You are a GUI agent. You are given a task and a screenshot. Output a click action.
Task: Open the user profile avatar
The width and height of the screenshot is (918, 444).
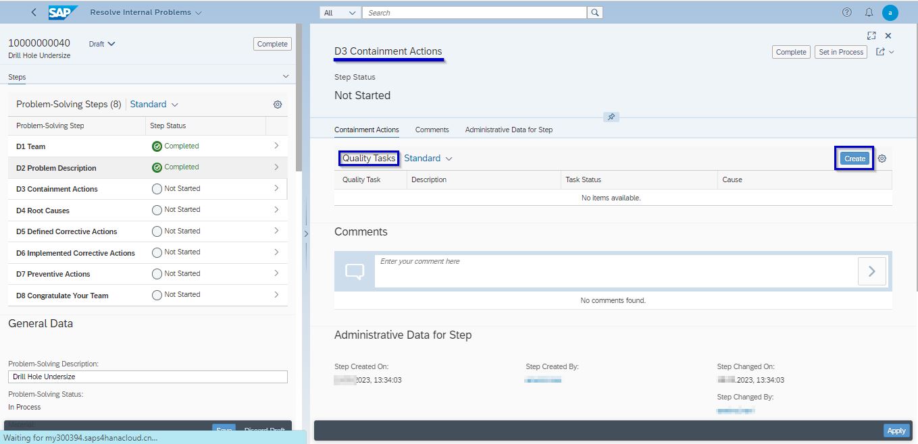click(x=891, y=12)
